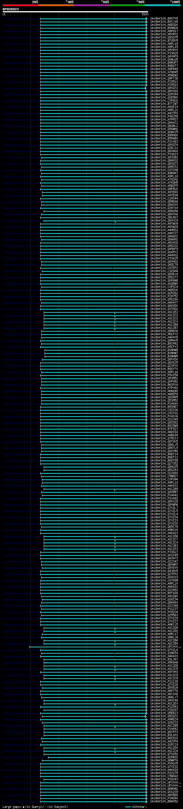
Task: Select UniRef100_O22349 label
Action: 164,420
